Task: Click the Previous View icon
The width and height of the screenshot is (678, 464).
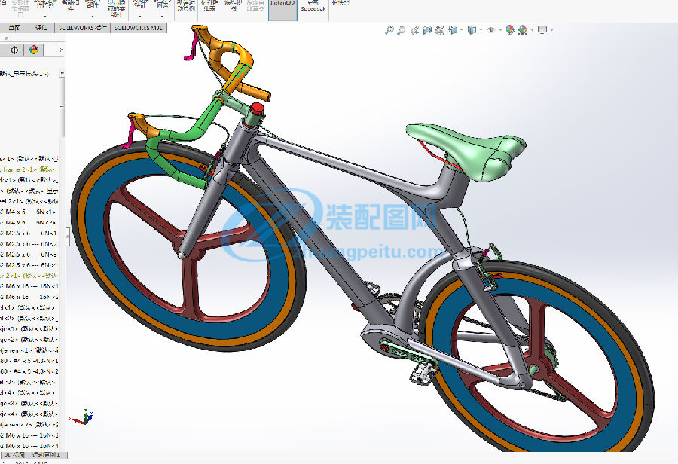Action: tap(414, 30)
